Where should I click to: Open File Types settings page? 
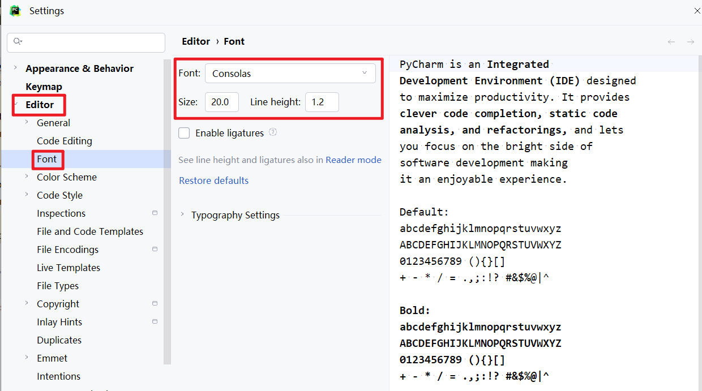[58, 286]
